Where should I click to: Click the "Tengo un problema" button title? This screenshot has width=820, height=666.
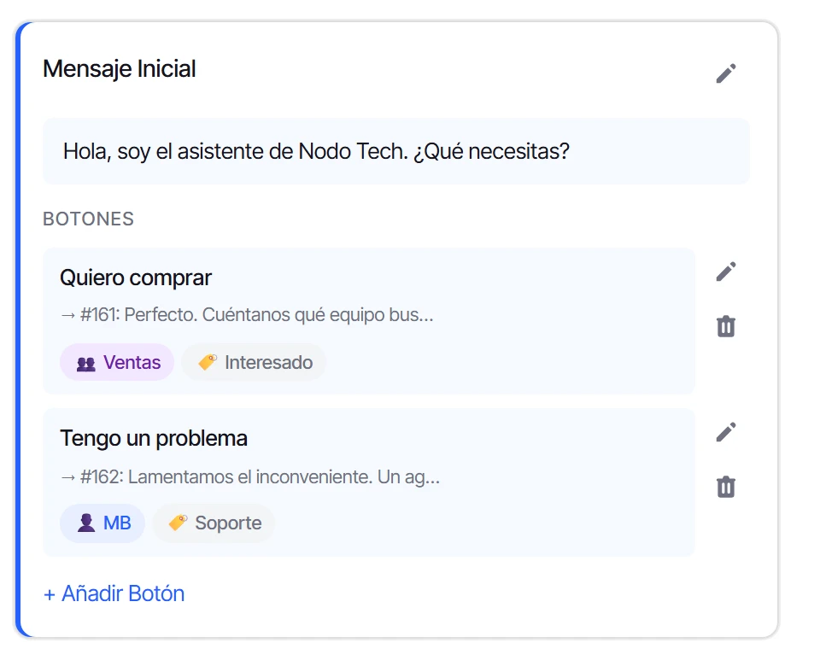(x=154, y=438)
